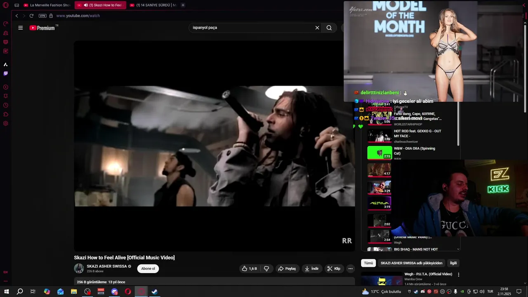The width and height of the screenshot is (528, 297).
Task: Clear the search box with the X
Action: tap(317, 28)
